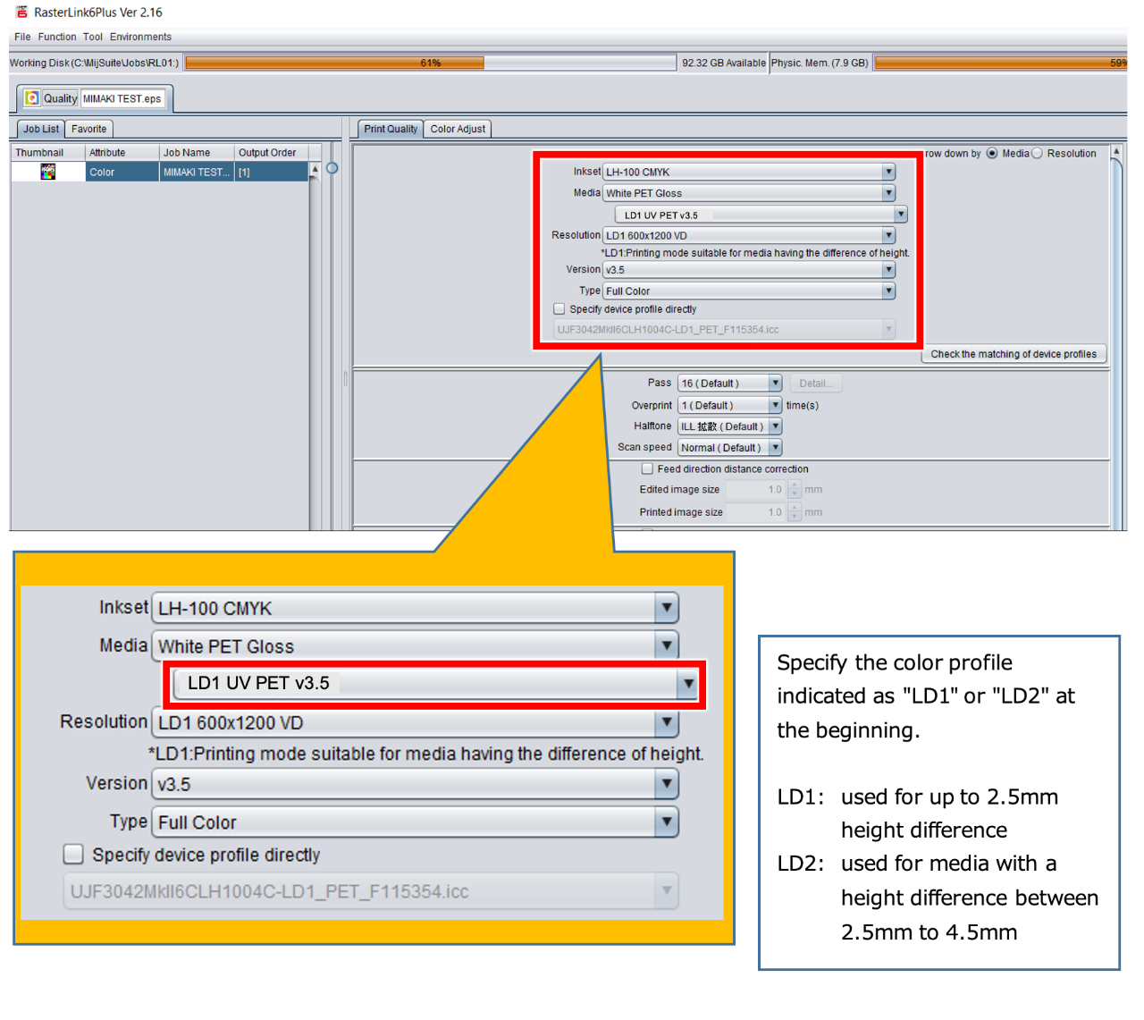1144x1020 pixels.
Task: Open the small Version v3.5 dropdown in panel
Action: coord(749,269)
